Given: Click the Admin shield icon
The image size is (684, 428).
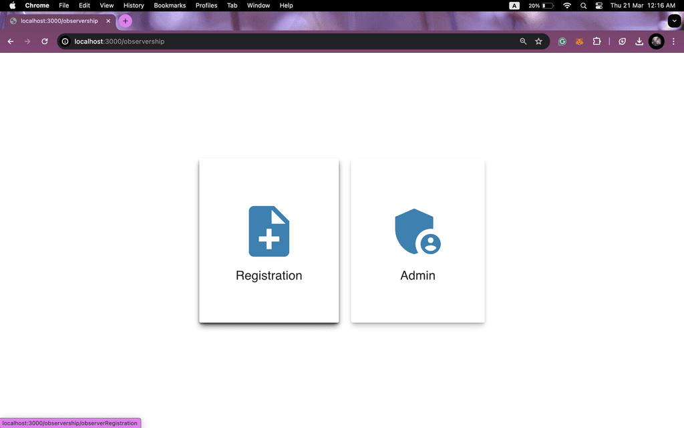Looking at the screenshot, I should (x=417, y=231).
